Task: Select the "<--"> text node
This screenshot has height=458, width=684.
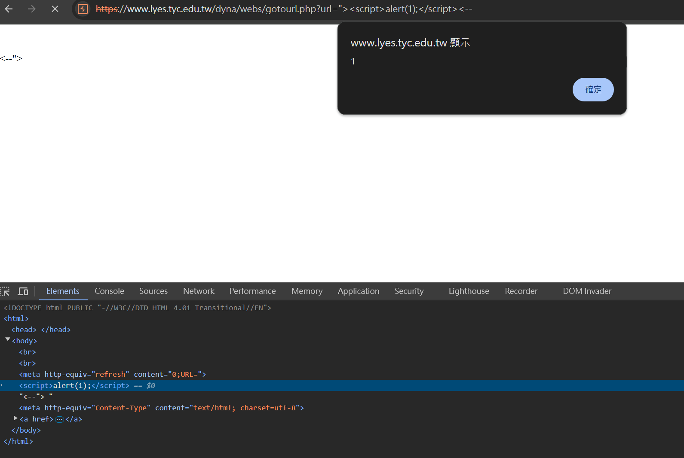Action: point(36,397)
